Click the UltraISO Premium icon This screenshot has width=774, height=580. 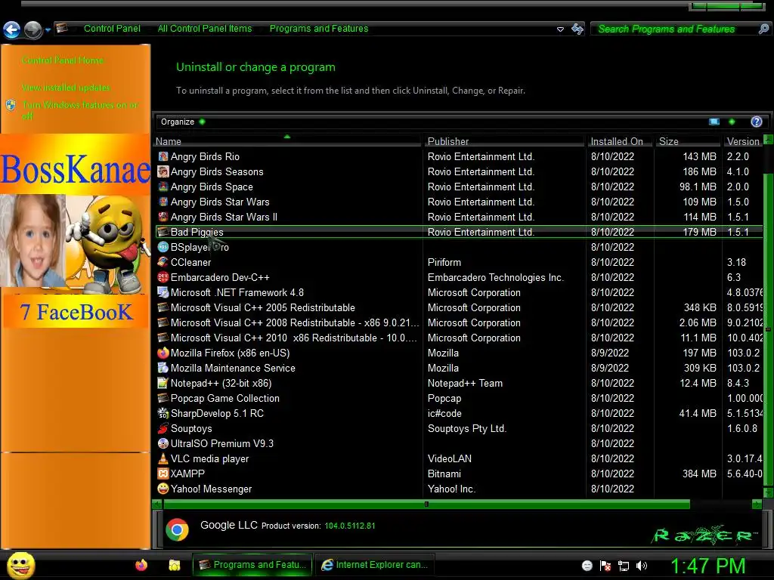pos(163,443)
